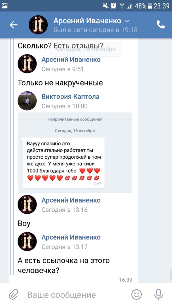This screenshot has width=172, height=306.
Task: Open the Арсений Иваненко chat title menu
Action: tap(87, 21)
